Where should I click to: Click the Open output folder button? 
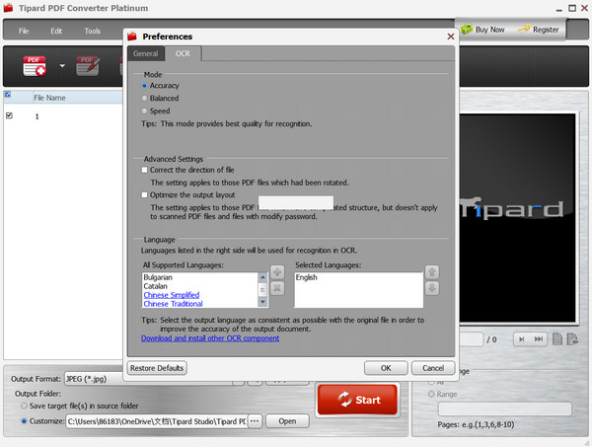(x=287, y=421)
